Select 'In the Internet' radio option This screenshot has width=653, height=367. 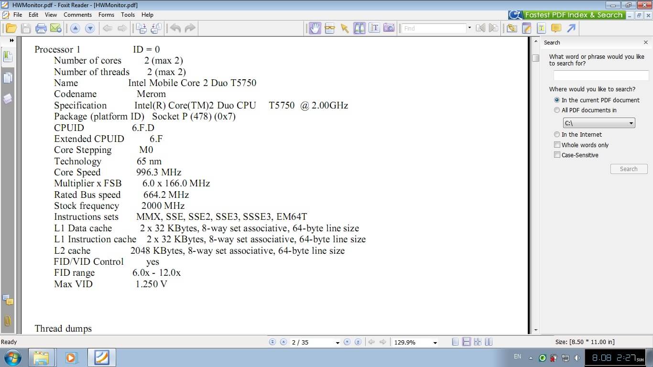point(557,135)
